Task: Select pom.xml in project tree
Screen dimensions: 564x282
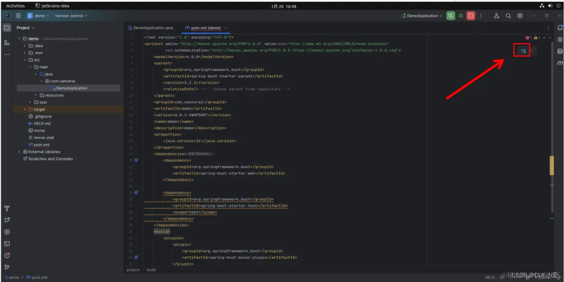Action: click(39, 145)
